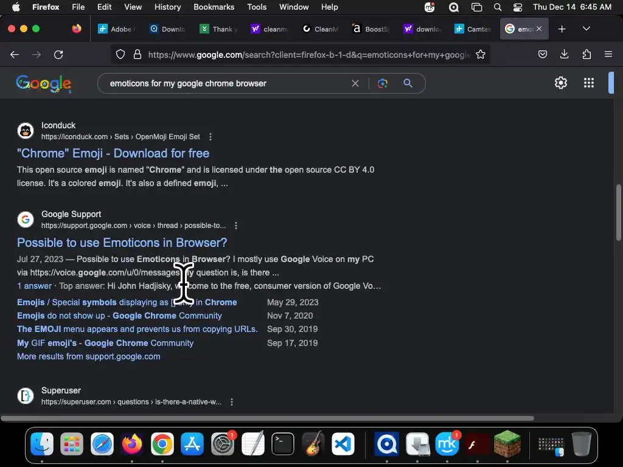Open My GIF emoji's community link
This screenshot has width=623, height=467.
(x=105, y=343)
